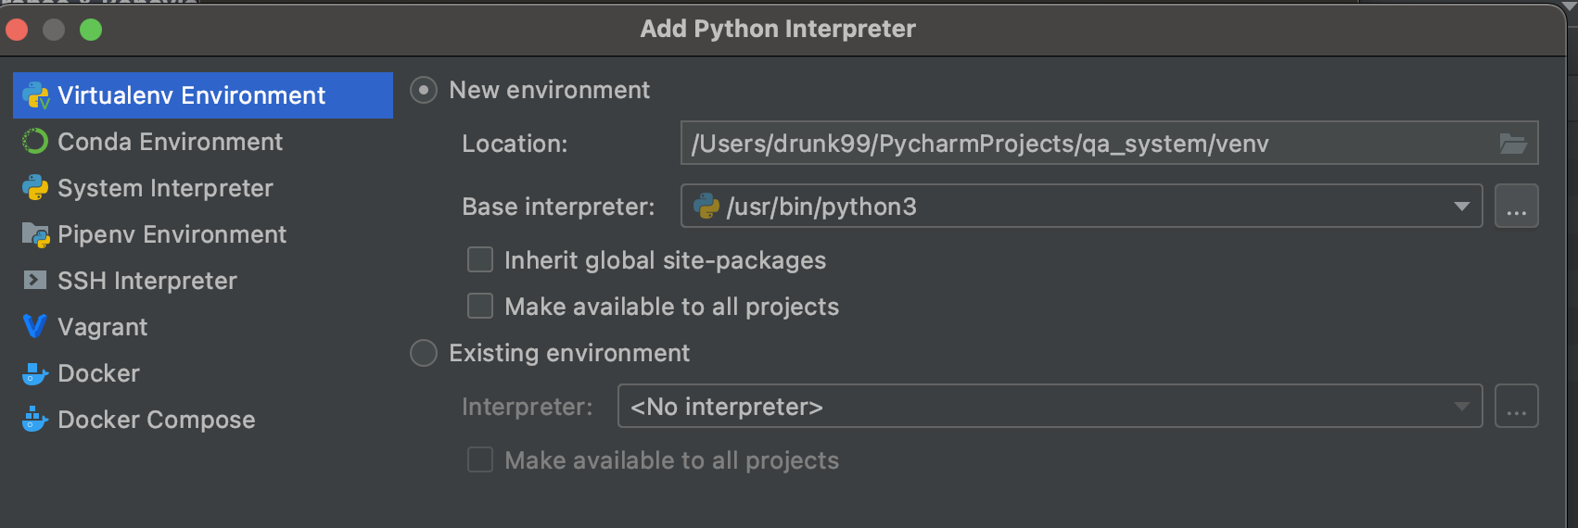Click the Docker whale icon
This screenshot has width=1578, height=528.
(x=35, y=373)
